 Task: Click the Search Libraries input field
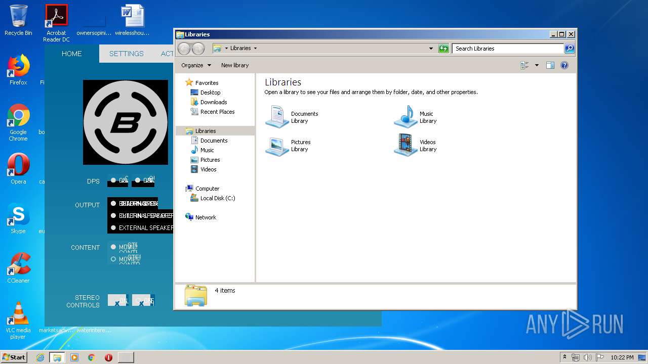[x=508, y=49]
